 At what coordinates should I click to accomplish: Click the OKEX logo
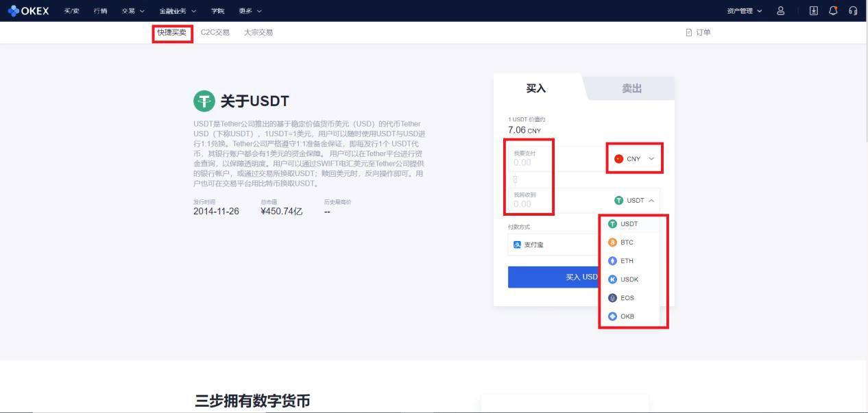30,10
